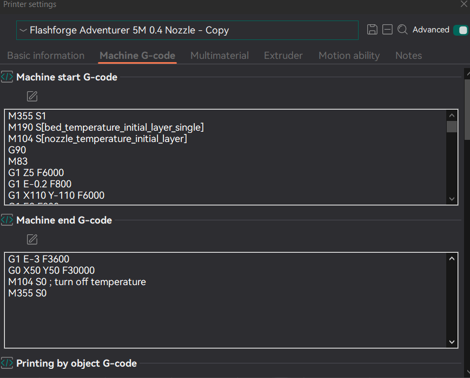Select the Motion ability tab

tap(349, 56)
